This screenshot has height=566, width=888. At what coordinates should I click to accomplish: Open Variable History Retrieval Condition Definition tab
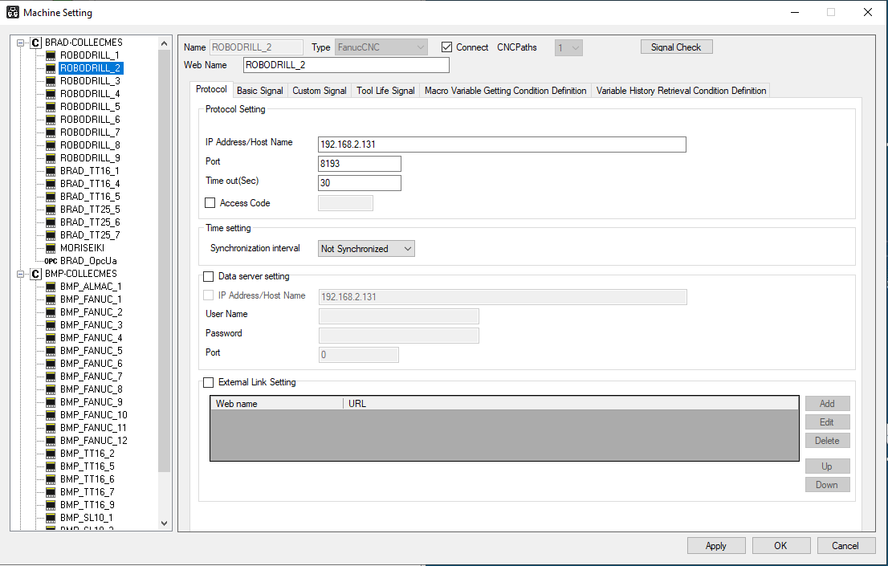681,91
